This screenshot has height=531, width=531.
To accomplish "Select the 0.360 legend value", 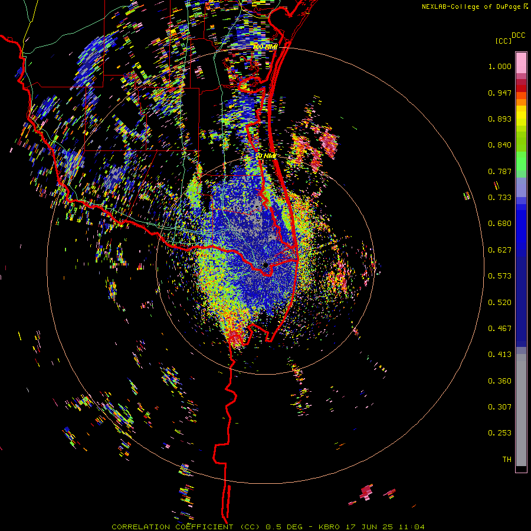I will [500, 381].
